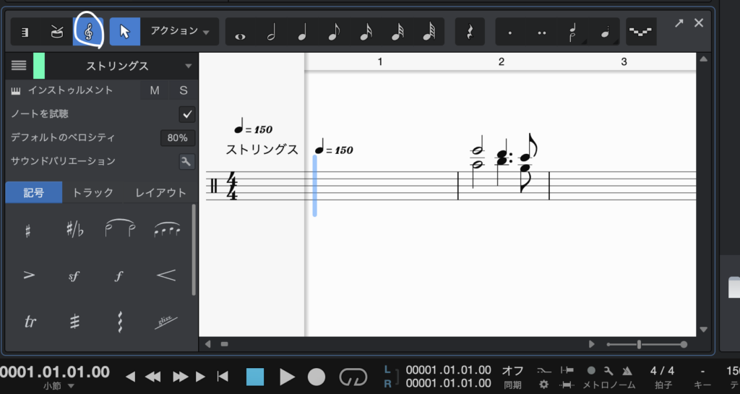Viewport: 740px width, 394px height.
Task: Open the アクション dropdown menu
Action: coord(180,32)
